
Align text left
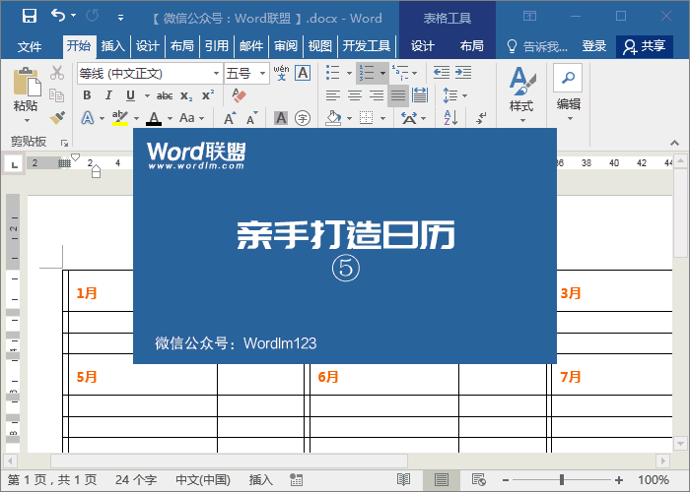coord(333,95)
